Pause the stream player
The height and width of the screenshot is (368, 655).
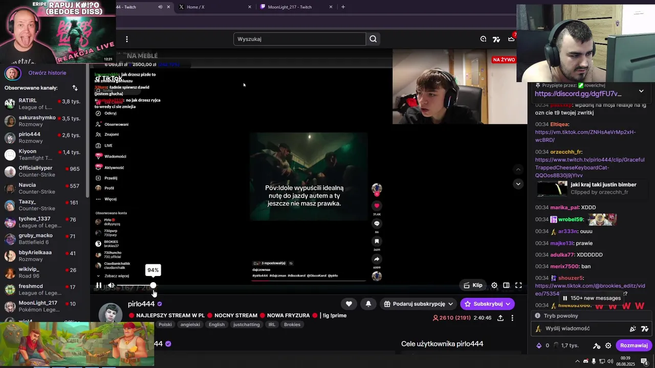tap(99, 285)
